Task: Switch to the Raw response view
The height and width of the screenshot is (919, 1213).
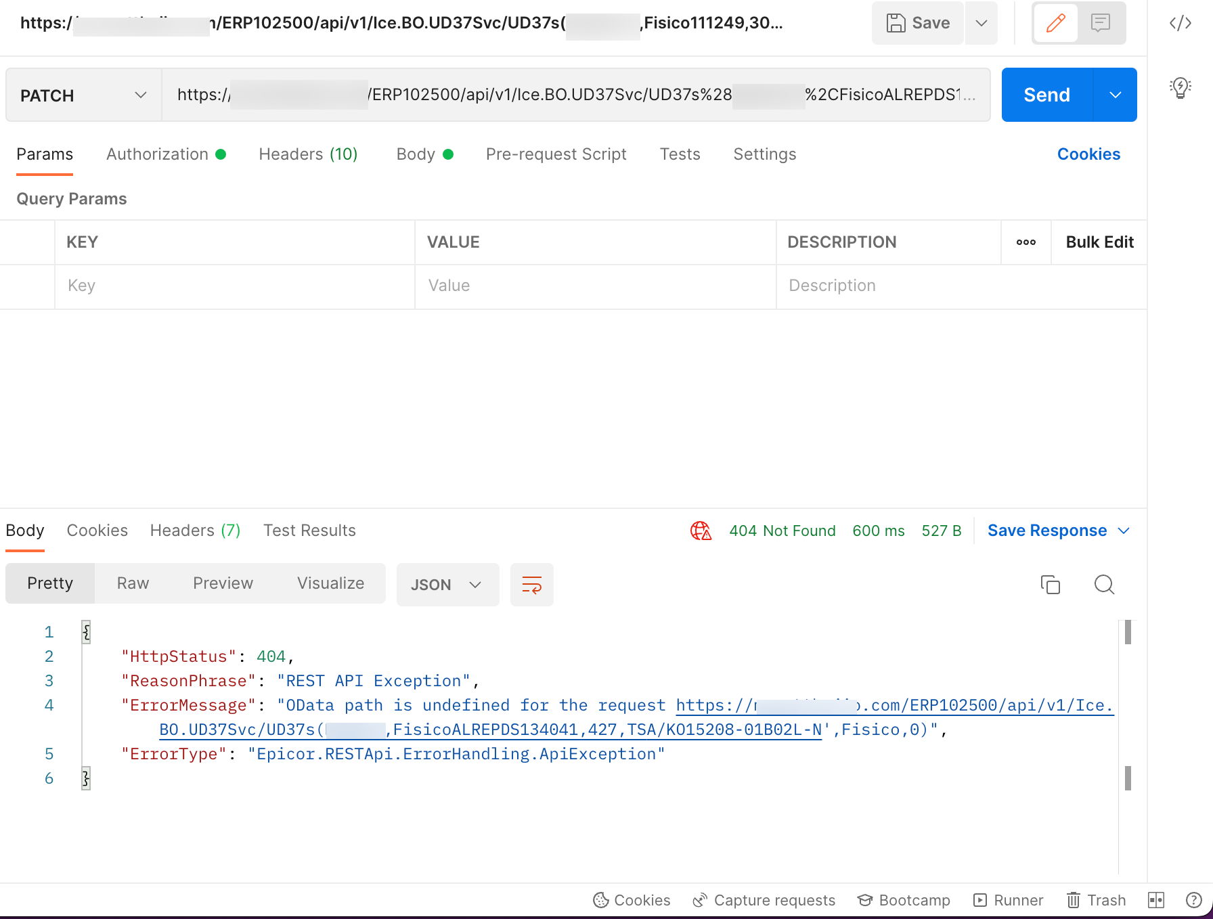Action: tap(132, 583)
